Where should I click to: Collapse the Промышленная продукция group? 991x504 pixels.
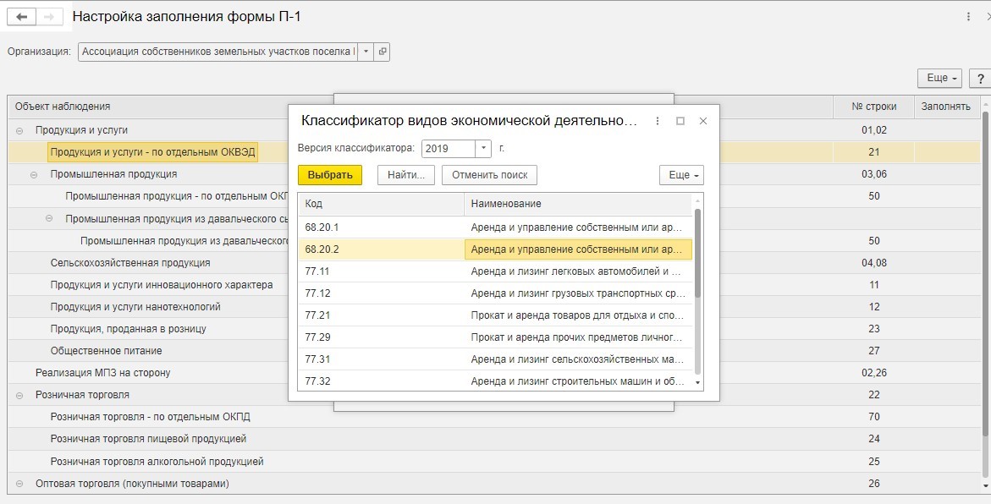[x=34, y=174]
